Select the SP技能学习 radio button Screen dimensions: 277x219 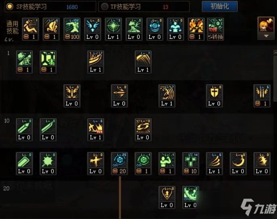10,6
